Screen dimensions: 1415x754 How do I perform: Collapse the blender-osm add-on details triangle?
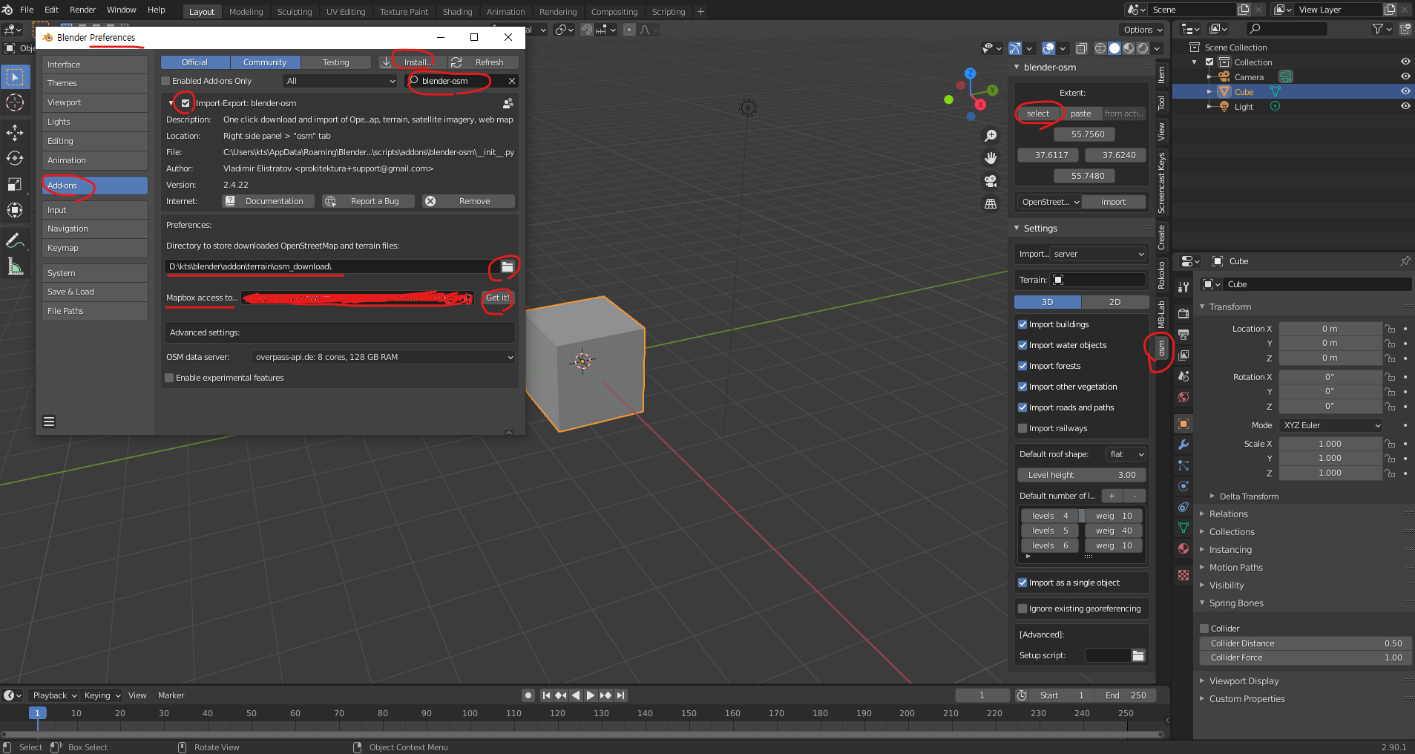(x=171, y=103)
